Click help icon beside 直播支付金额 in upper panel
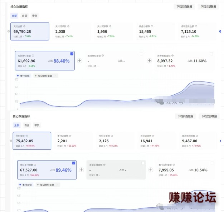 [x=103, y=55]
